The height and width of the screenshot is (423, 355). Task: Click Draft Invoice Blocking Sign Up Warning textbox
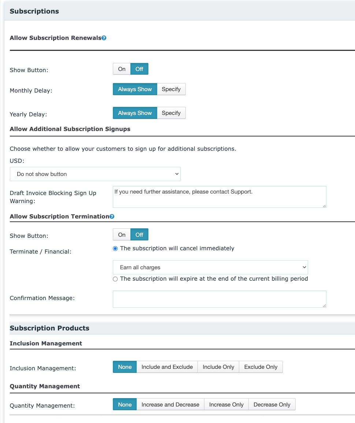click(220, 197)
